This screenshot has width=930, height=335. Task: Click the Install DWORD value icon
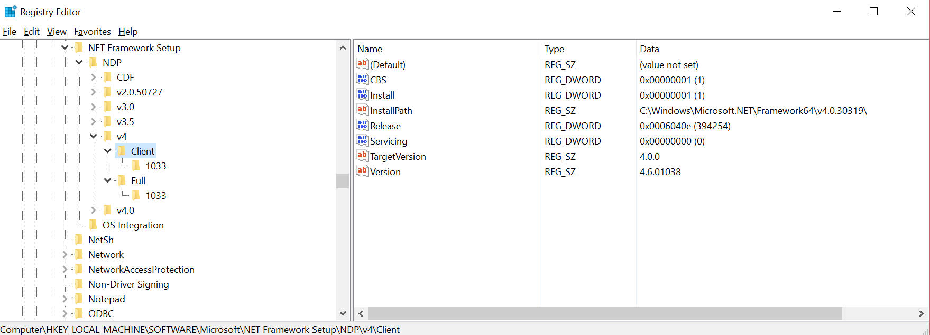coord(362,95)
